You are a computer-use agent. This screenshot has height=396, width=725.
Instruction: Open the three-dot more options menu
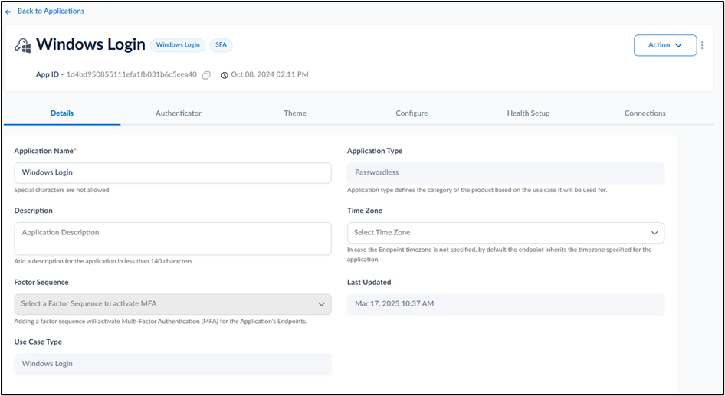[702, 45]
